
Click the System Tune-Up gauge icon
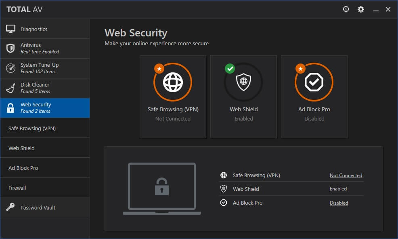[10, 68]
